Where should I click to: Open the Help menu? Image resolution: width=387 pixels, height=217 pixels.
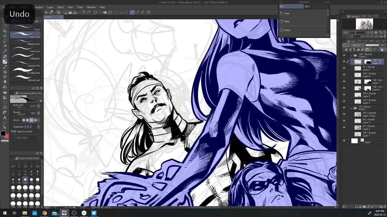pyautogui.click(x=102, y=7)
